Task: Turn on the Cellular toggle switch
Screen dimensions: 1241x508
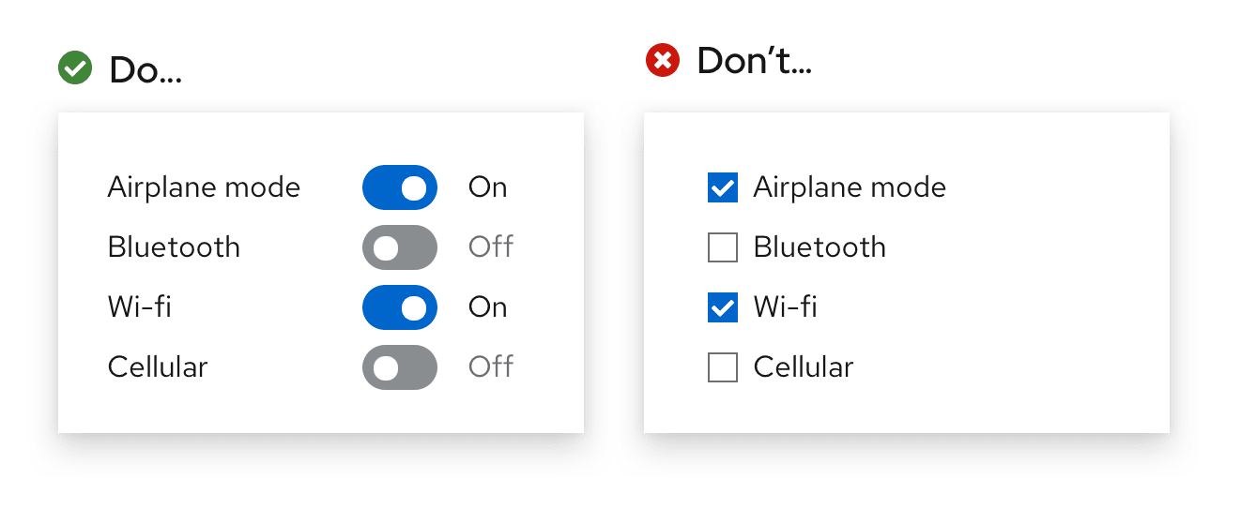Action: (400, 367)
